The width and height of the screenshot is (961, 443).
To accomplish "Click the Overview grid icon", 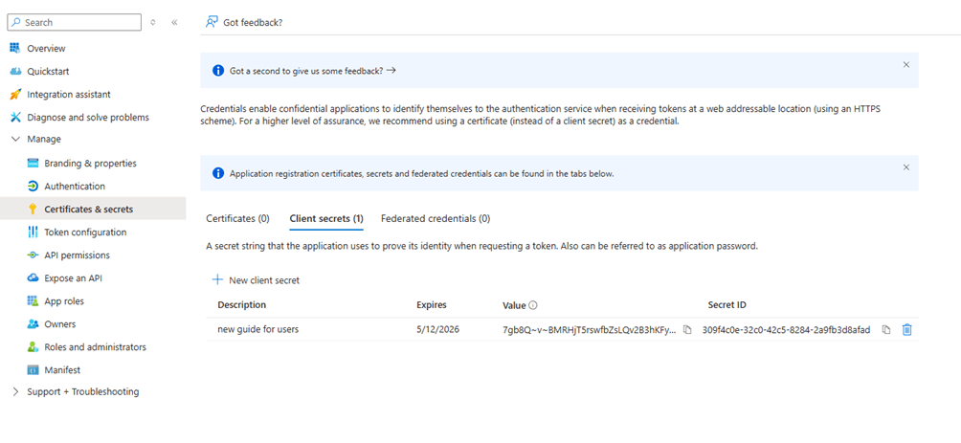I will click(15, 49).
